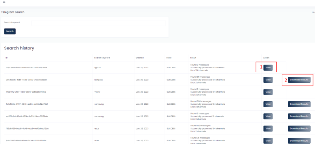The image size is (315, 144).
Task: Download results for samsung 5 messages search
Action: tap(299, 117)
